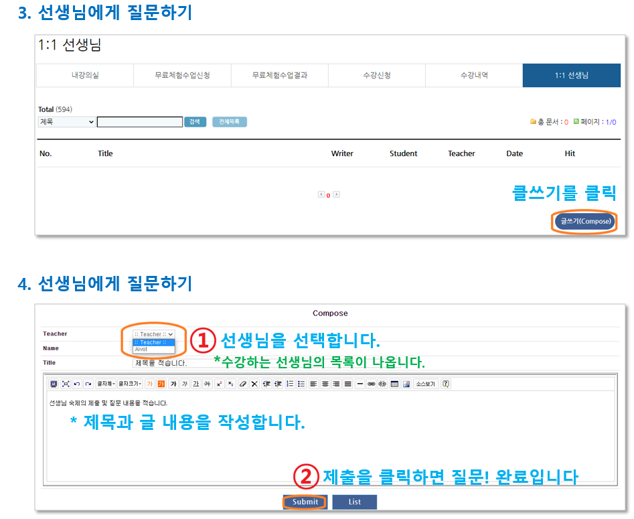Click the undo icon in editor toolbar
Viewport: 634px width, 519px height.
coord(77,384)
